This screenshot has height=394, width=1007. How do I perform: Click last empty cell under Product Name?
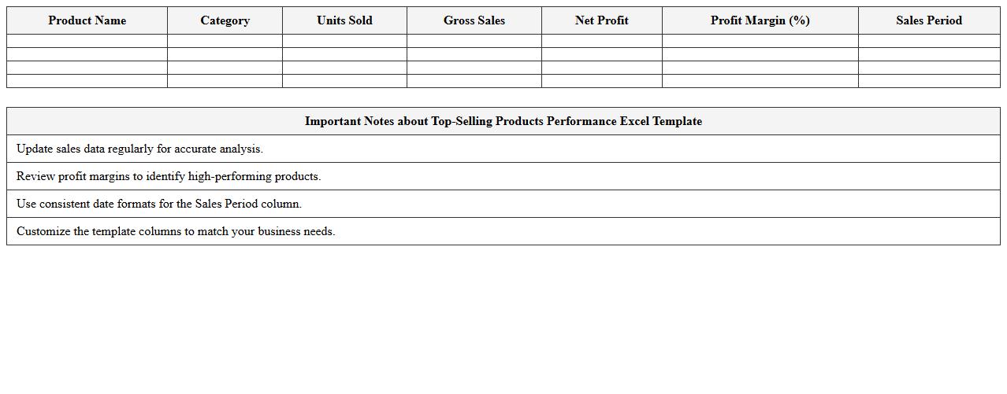click(87, 81)
